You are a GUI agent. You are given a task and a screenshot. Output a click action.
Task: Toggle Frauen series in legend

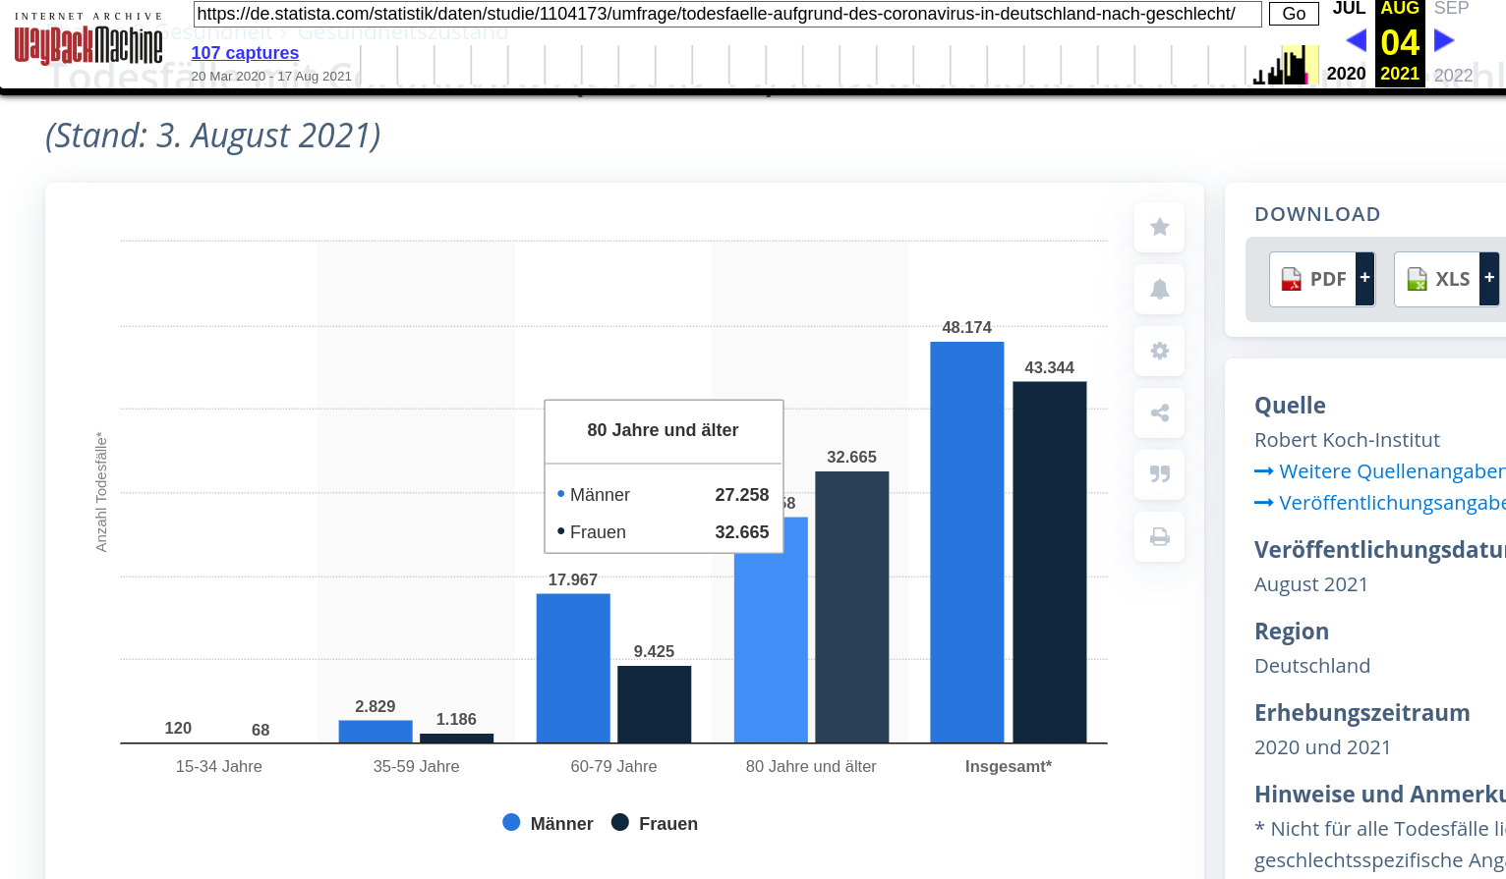click(655, 823)
